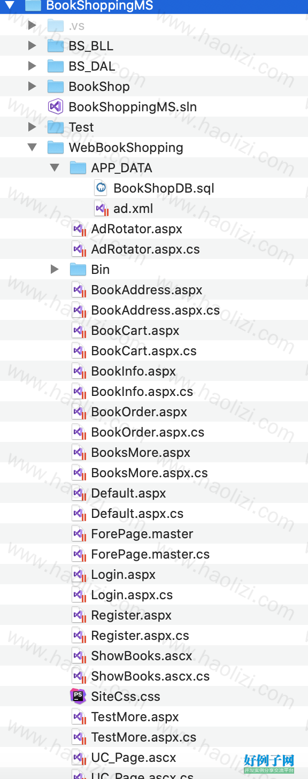Viewport: 308px width, 779px height.
Task: Click the BookShopDB.sql file icon
Action: point(101,188)
